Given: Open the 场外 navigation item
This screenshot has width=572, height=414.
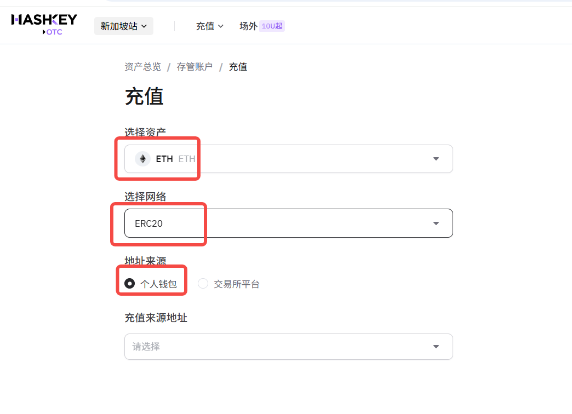Looking at the screenshot, I should coord(248,26).
